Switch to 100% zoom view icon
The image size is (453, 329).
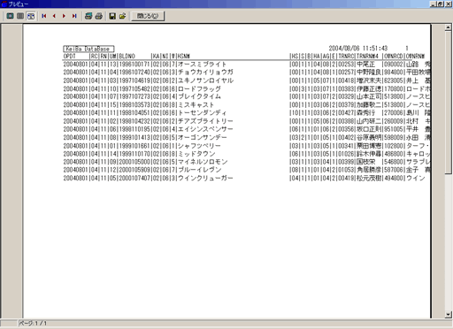click(20, 16)
